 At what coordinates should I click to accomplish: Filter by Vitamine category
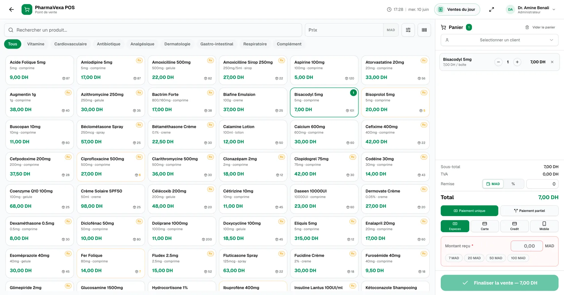coord(36,44)
